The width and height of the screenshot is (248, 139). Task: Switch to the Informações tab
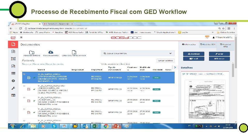coord(189,45)
